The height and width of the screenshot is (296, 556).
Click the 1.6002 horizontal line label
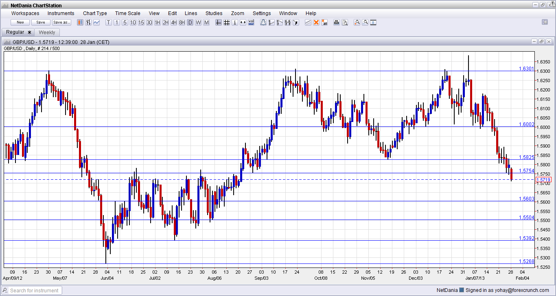point(526,124)
